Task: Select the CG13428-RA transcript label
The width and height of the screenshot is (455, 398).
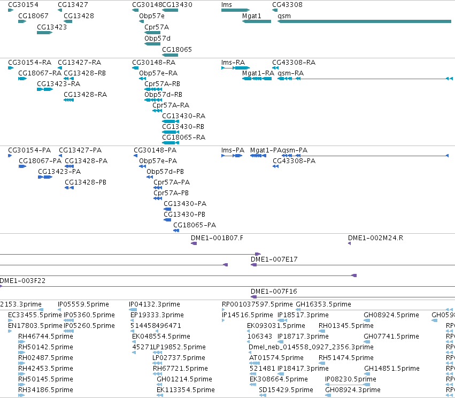Action: [86, 95]
